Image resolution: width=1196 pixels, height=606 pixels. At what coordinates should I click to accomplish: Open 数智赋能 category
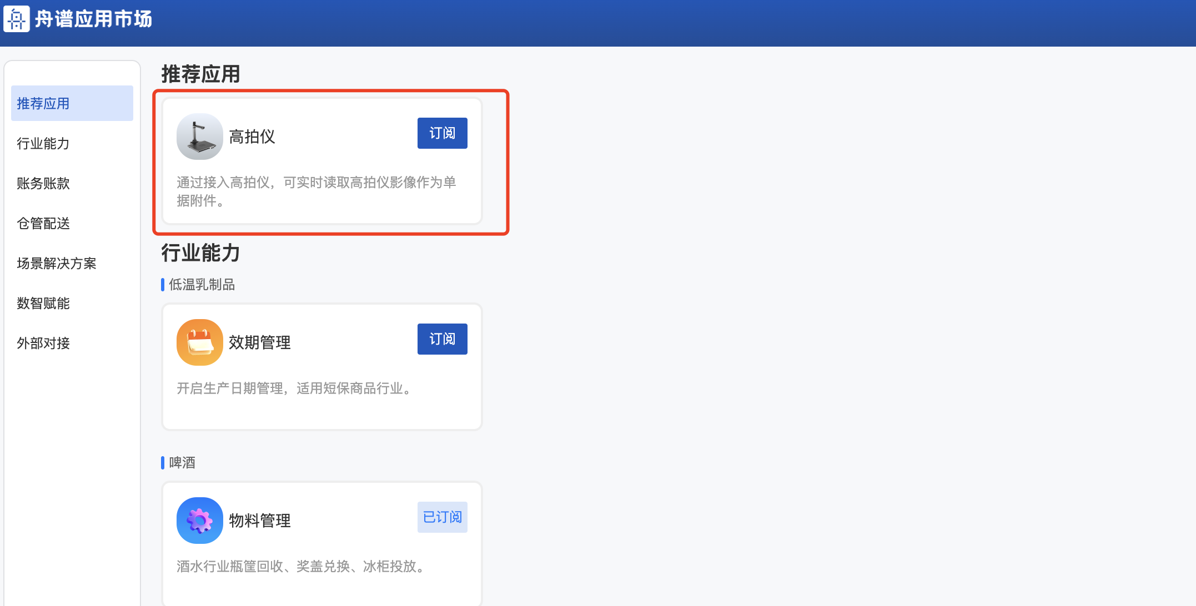(x=43, y=304)
